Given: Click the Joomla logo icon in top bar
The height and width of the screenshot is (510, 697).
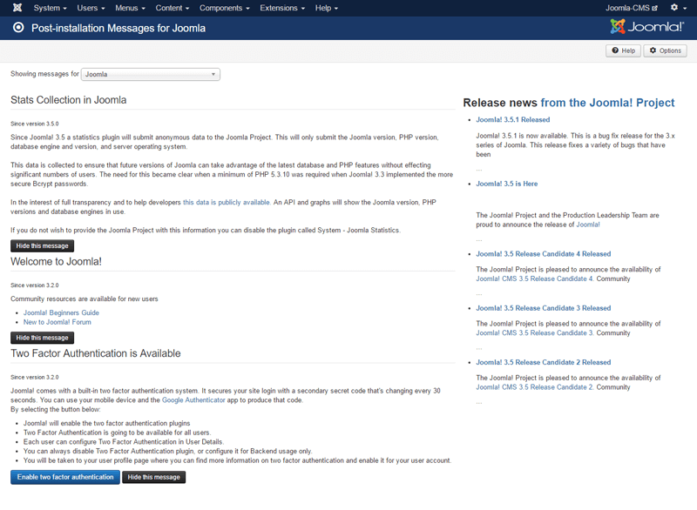Looking at the screenshot, I should point(17,8).
